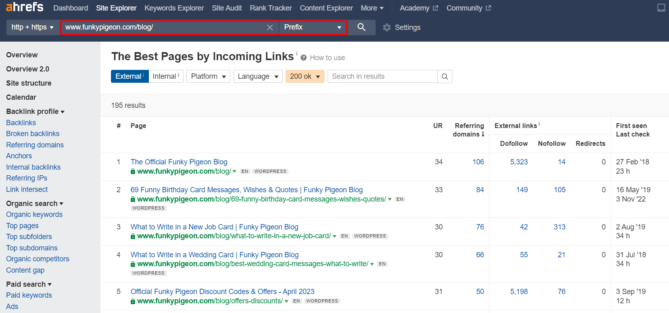The image size is (669, 313).
Task: Sort by Dofollow column header
Action: point(514,143)
